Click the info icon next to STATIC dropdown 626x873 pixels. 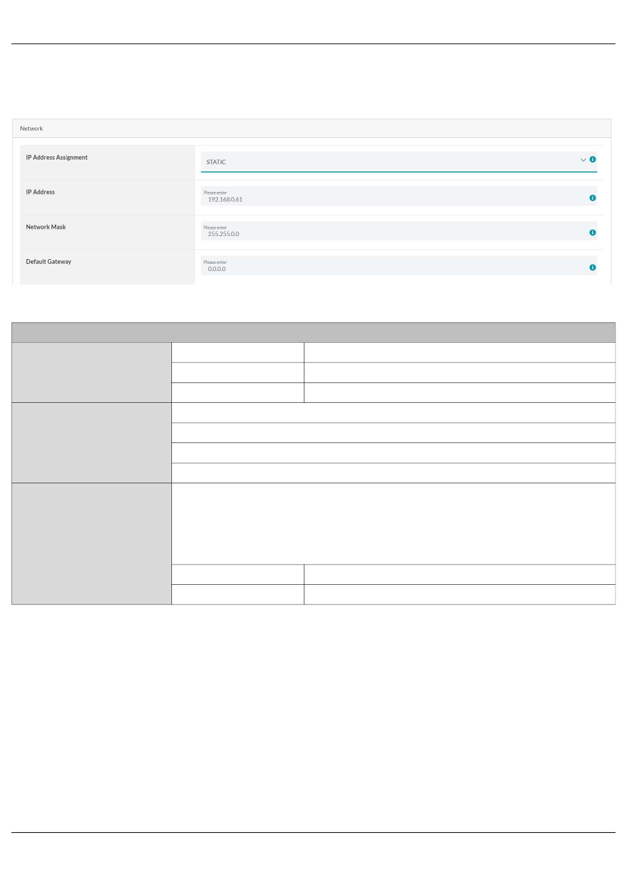click(592, 160)
